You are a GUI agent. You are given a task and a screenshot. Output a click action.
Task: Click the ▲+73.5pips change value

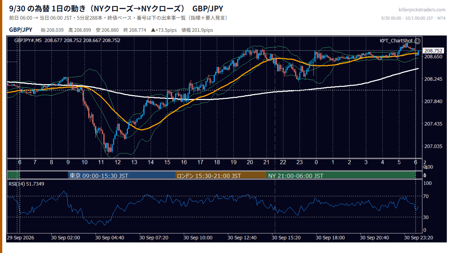tap(164, 30)
